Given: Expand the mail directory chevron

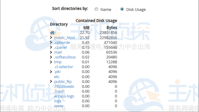Looking at the screenshot, I should pos(51,52).
